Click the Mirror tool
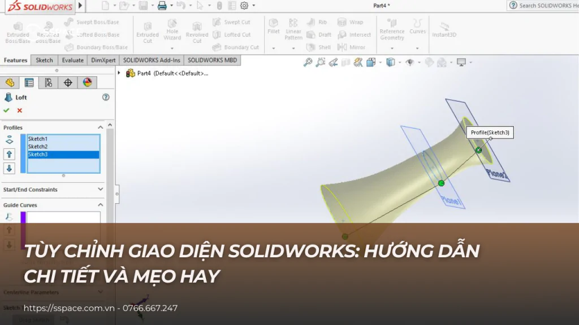 click(x=351, y=47)
